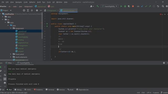The height and width of the screenshot is (94, 168).
Task: Open Project panel options gear
Action: (x=37, y=10)
